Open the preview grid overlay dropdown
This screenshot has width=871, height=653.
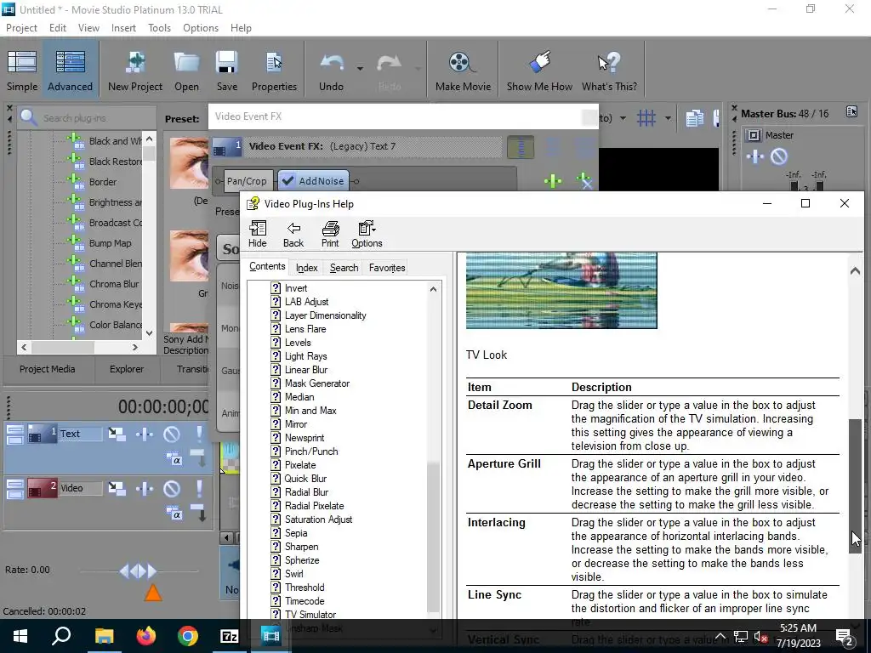[668, 117]
